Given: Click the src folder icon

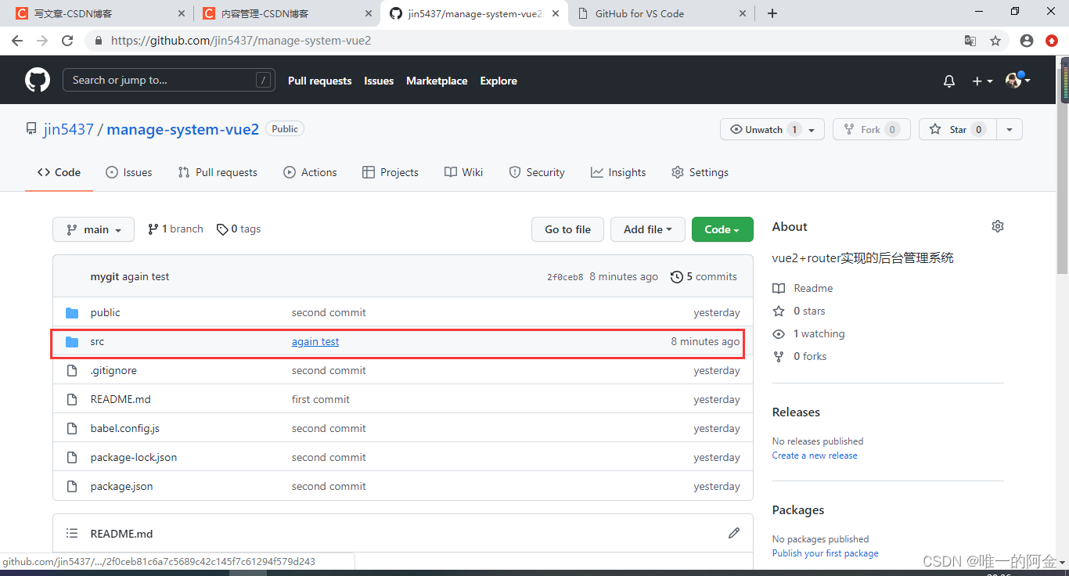Looking at the screenshot, I should click(x=72, y=341).
